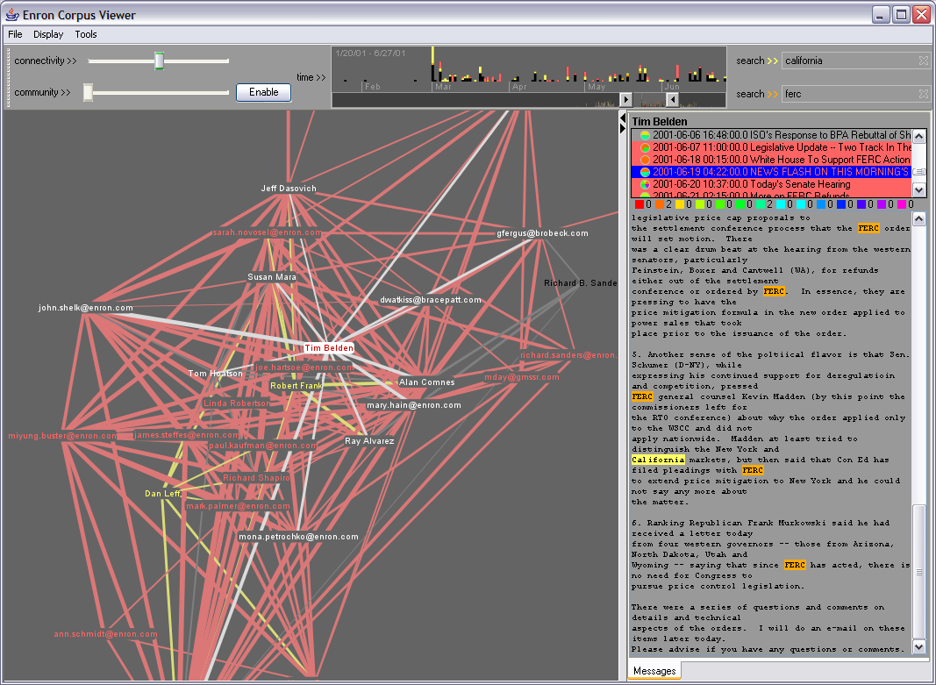
Task: Select the NEWS FLASH message row
Action: (773, 172)
